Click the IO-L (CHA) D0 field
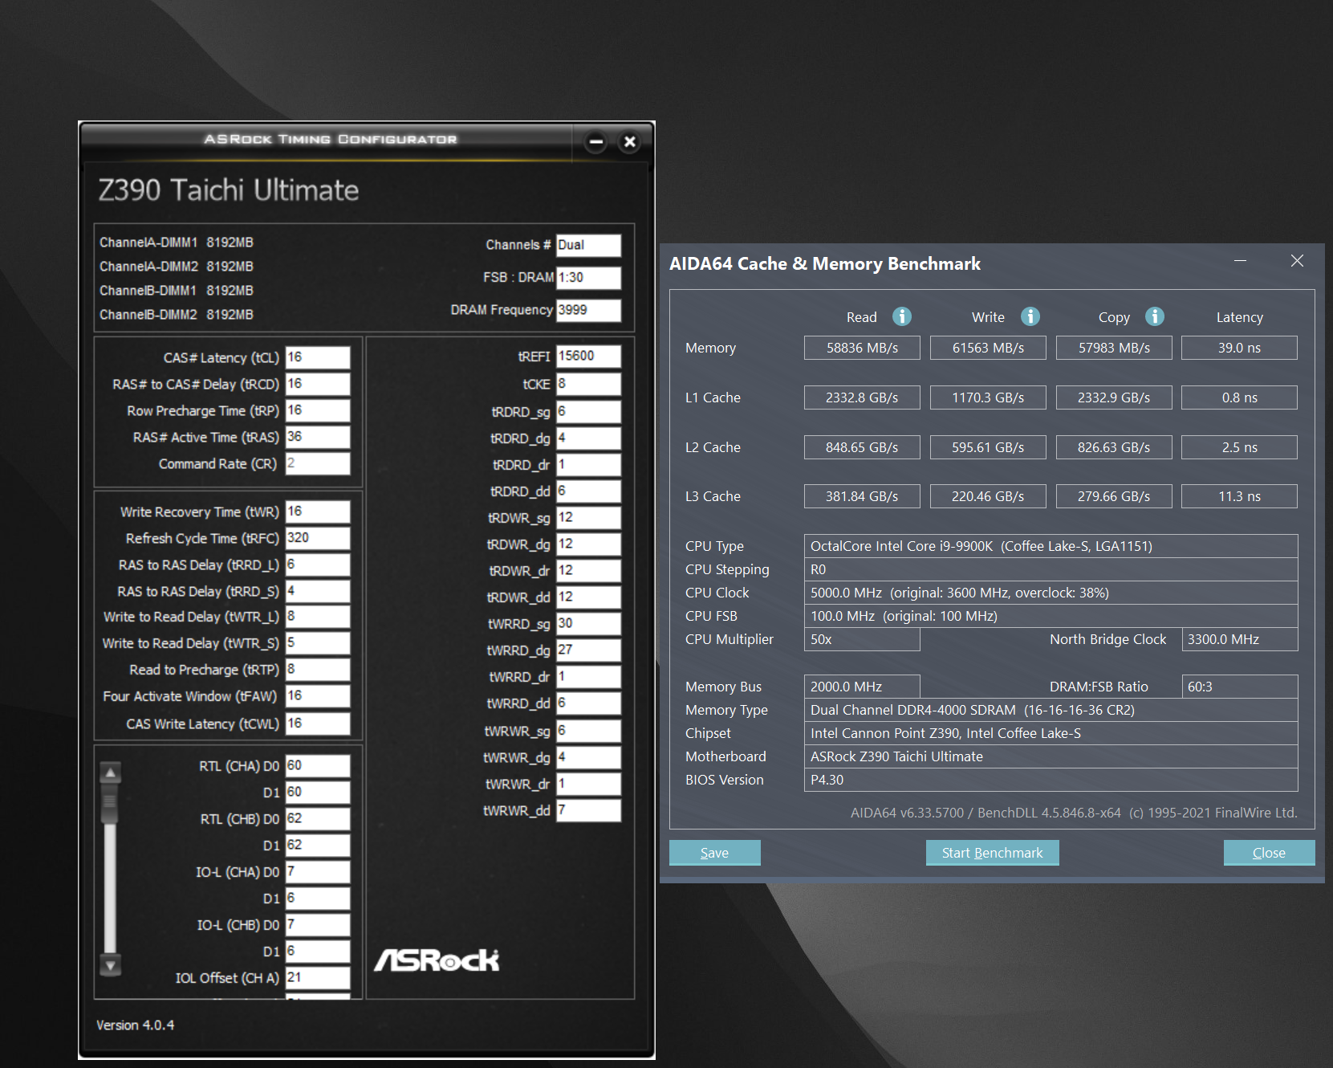 point(318,872)
